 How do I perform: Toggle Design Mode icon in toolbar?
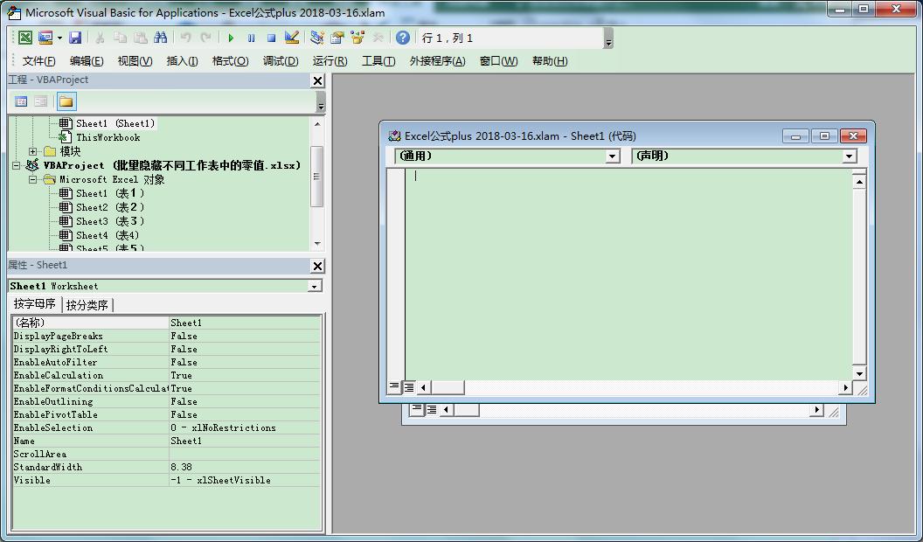[292, 38]
